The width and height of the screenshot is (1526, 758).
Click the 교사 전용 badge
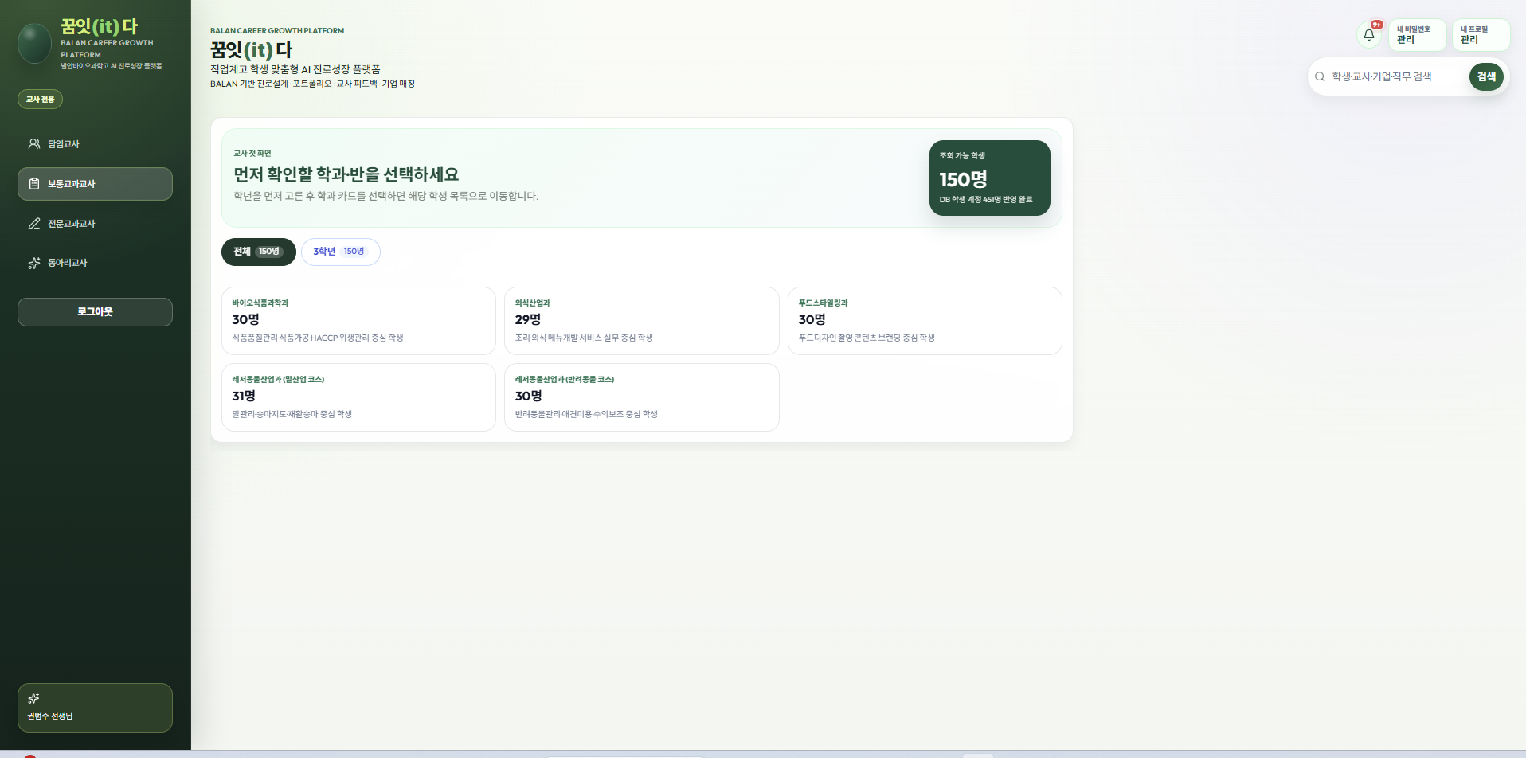pyautogui.click(x=40, y=100)
